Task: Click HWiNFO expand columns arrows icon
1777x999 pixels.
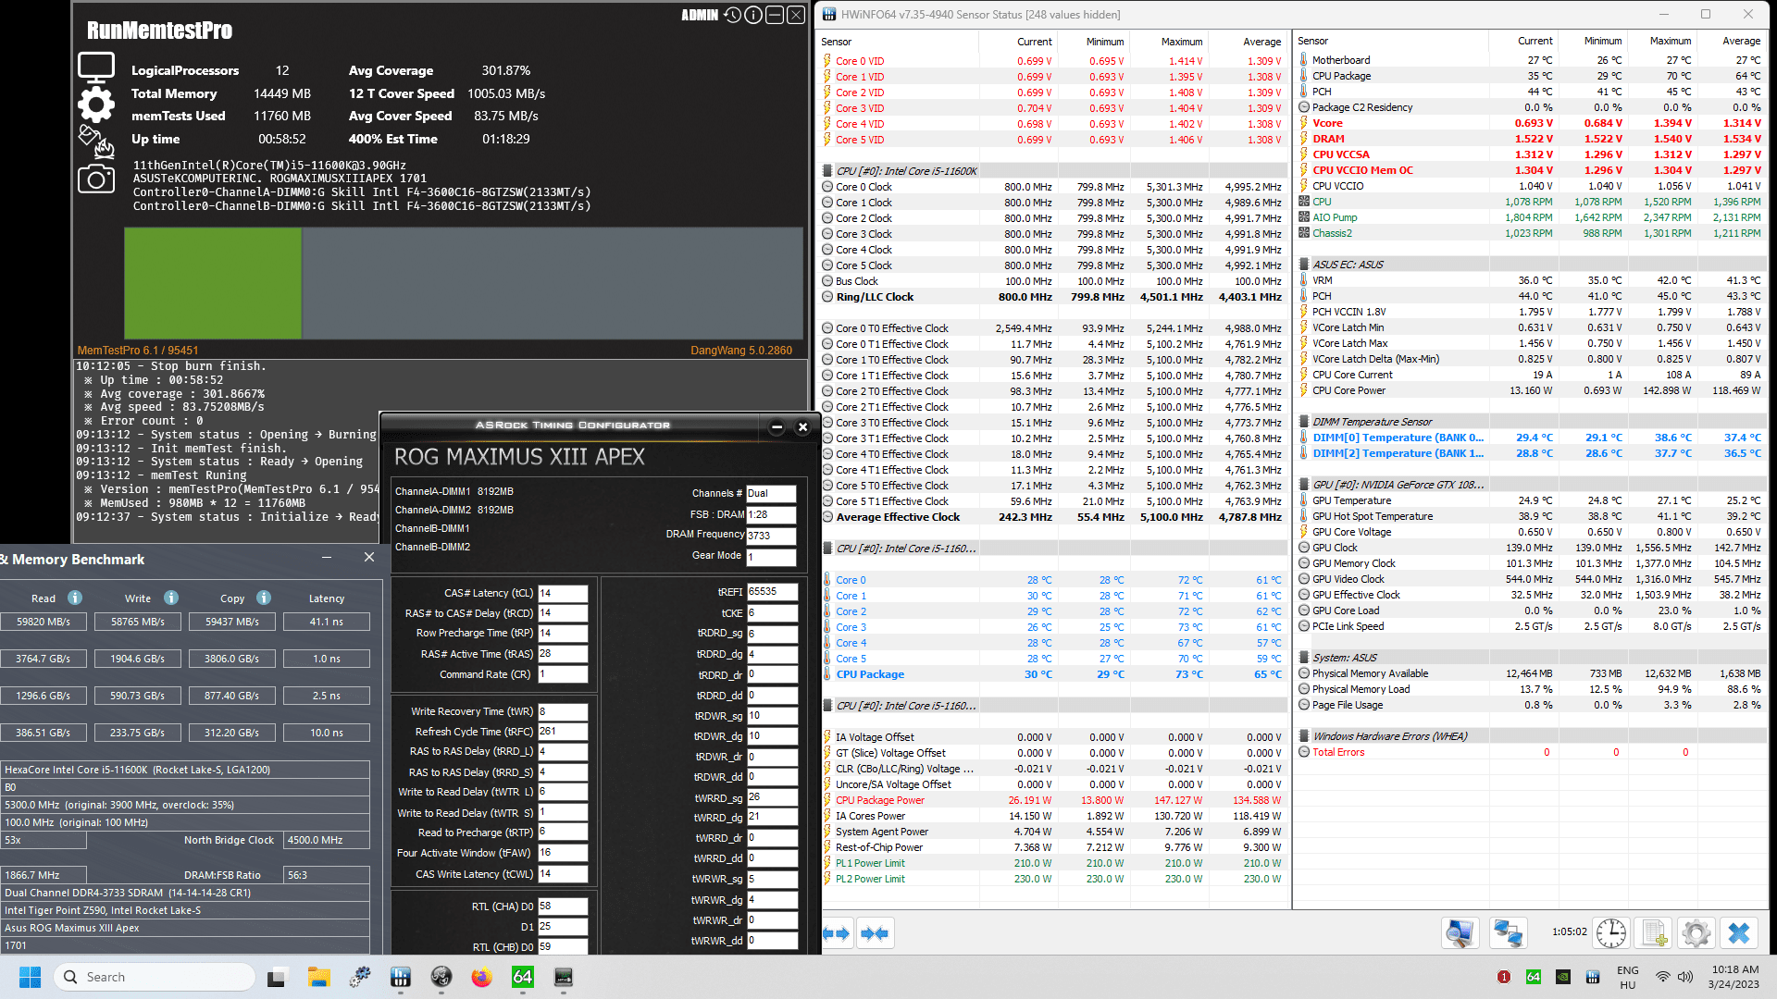Action: (x=837, y=933)
